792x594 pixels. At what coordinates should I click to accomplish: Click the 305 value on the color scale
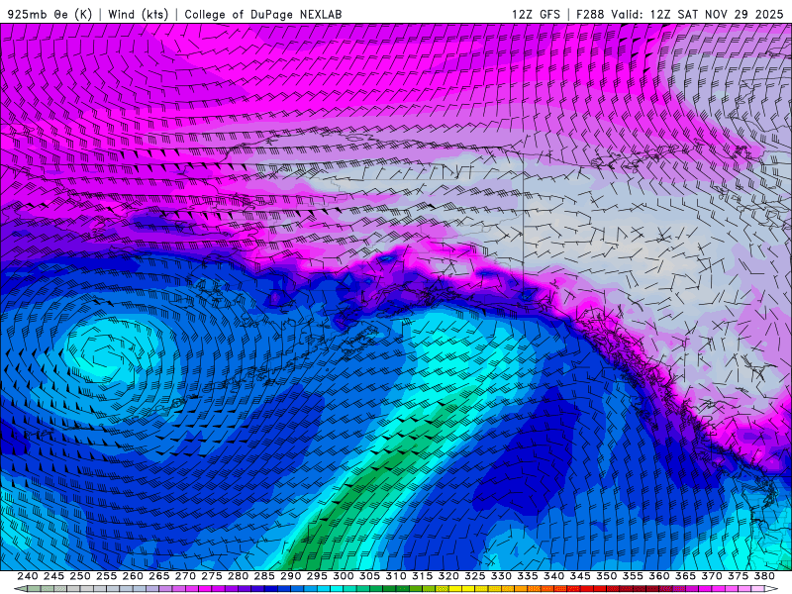point(369,576)
